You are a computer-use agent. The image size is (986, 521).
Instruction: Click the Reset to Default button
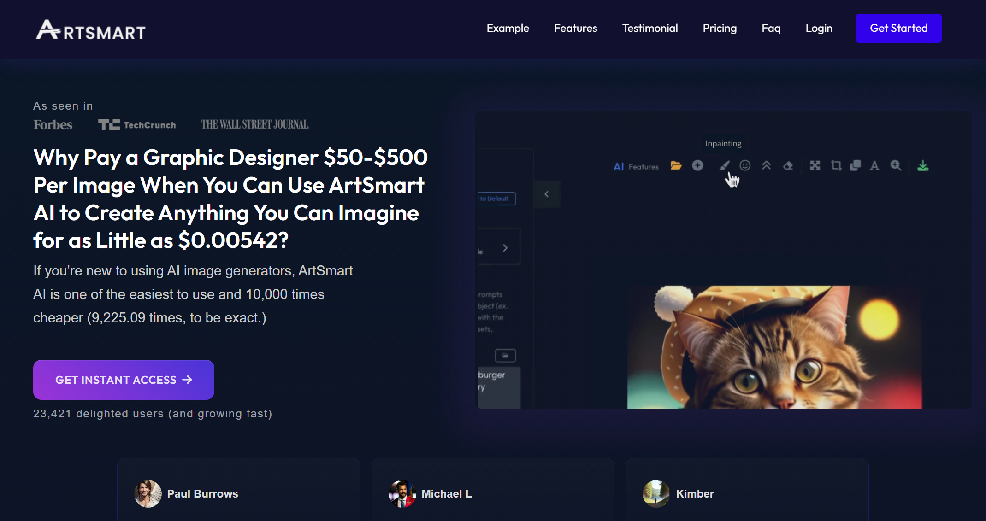pyautogui.click(x=496, y=199)
